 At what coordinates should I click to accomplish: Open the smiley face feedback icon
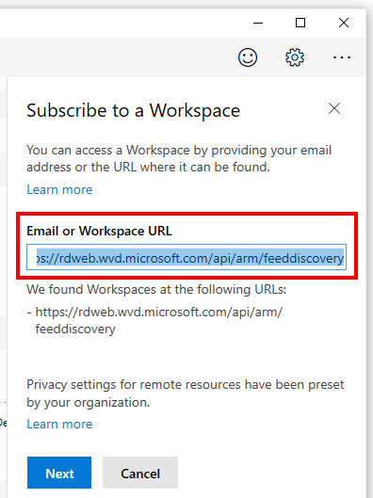[x=248, y=57]
